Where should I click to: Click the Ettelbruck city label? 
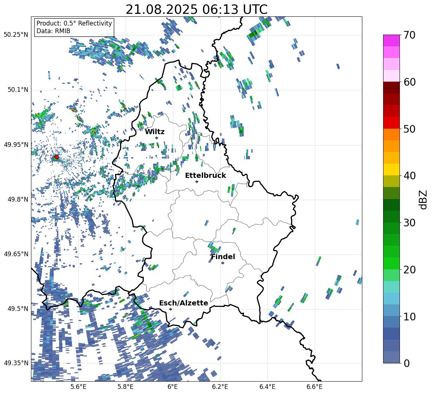(x=205, y=176)
